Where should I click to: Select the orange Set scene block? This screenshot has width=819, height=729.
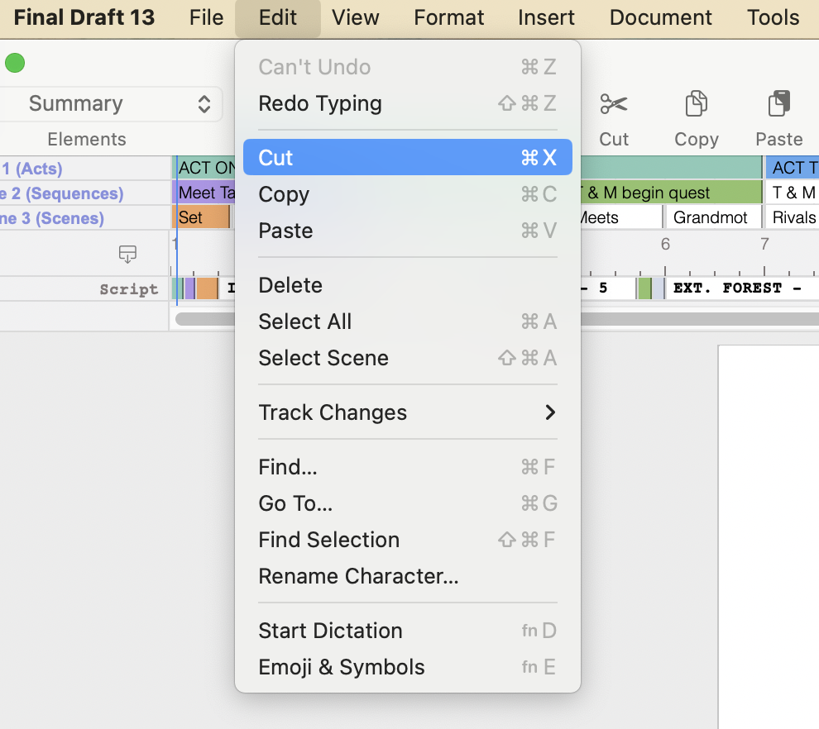click(x=202, y=218)
